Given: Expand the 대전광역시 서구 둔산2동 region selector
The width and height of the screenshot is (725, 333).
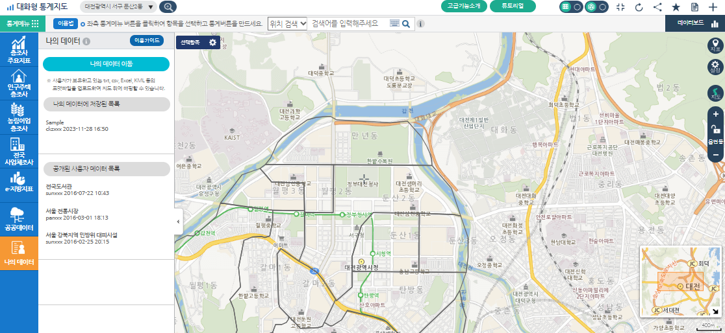Looking at the screenshot, I should [x=118, y=7].
